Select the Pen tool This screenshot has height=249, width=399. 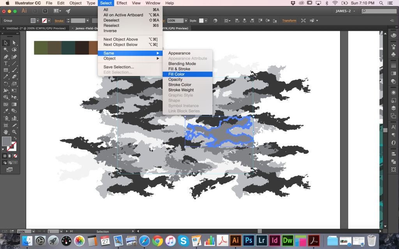[x=5, y=57]
